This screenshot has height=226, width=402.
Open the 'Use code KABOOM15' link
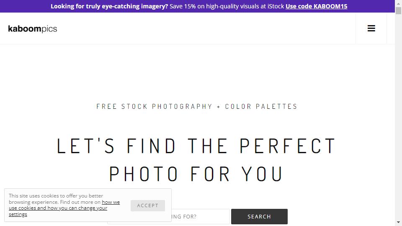317,6
